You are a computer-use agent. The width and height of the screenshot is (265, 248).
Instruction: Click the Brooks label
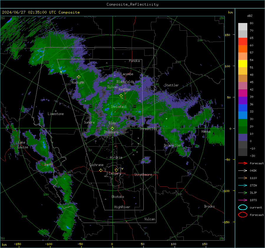click(x=209, y=206)
